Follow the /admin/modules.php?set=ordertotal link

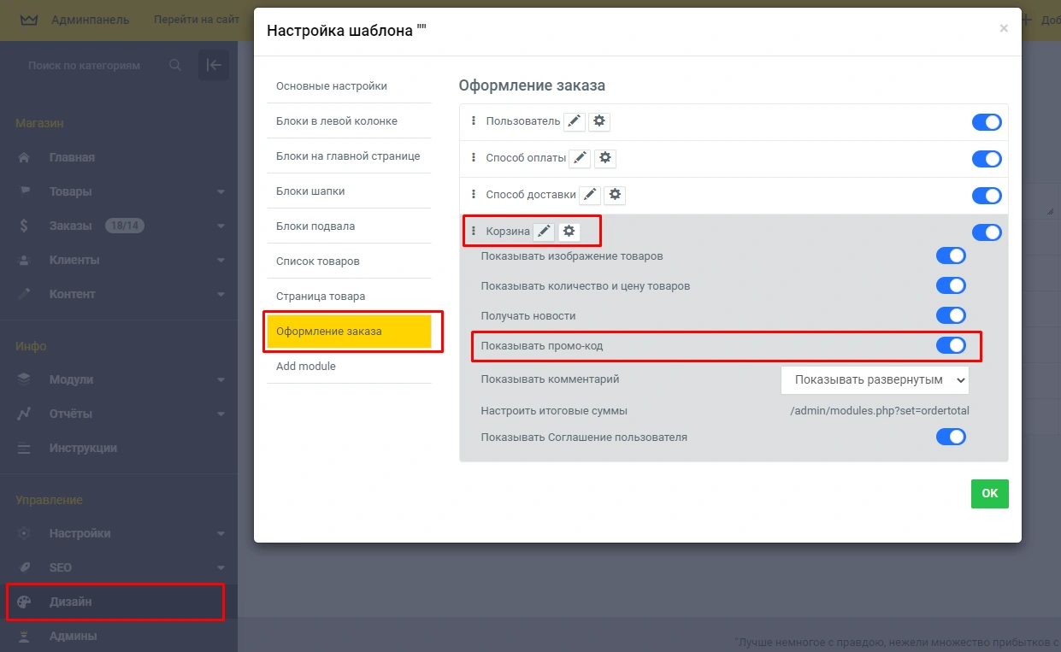tap(880, 411)
